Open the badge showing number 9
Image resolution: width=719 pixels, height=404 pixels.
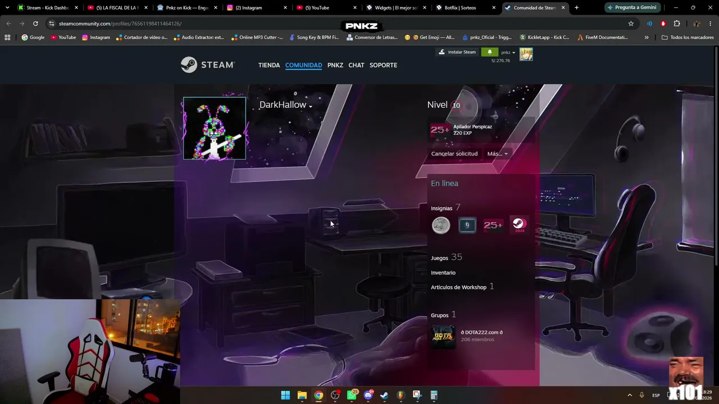[467, 225]
